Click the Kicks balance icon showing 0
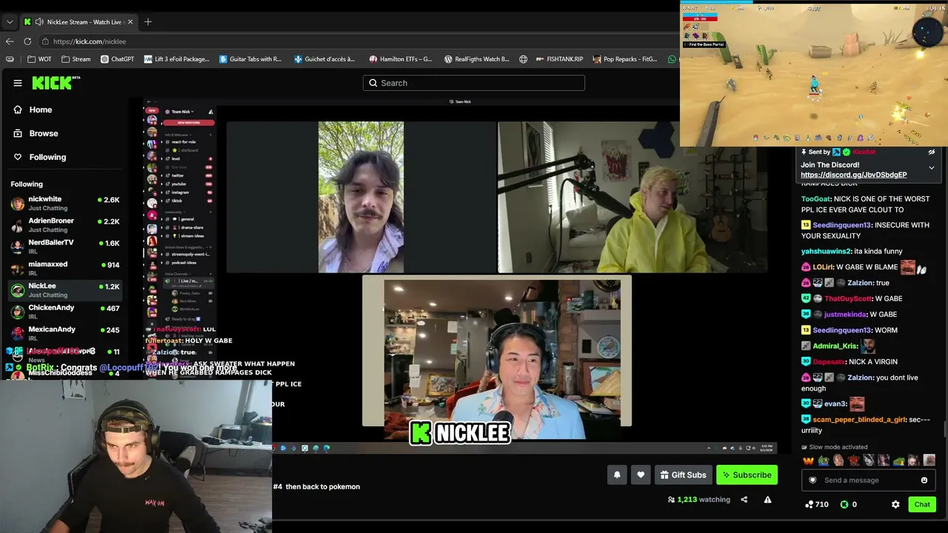Screen dimensions: 948x533 (x=844, y=505)
